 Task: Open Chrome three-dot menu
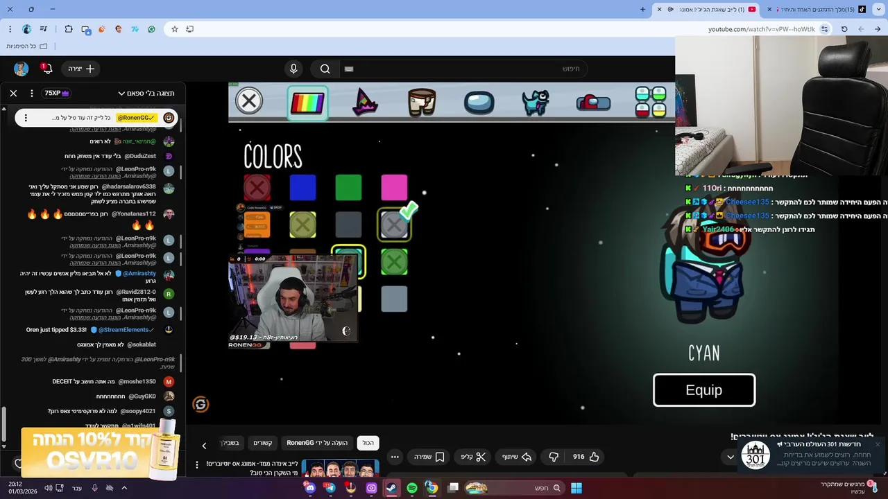[10, 29]
